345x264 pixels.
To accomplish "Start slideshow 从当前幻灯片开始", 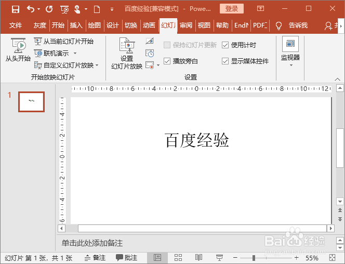I will tap(64, 42).
